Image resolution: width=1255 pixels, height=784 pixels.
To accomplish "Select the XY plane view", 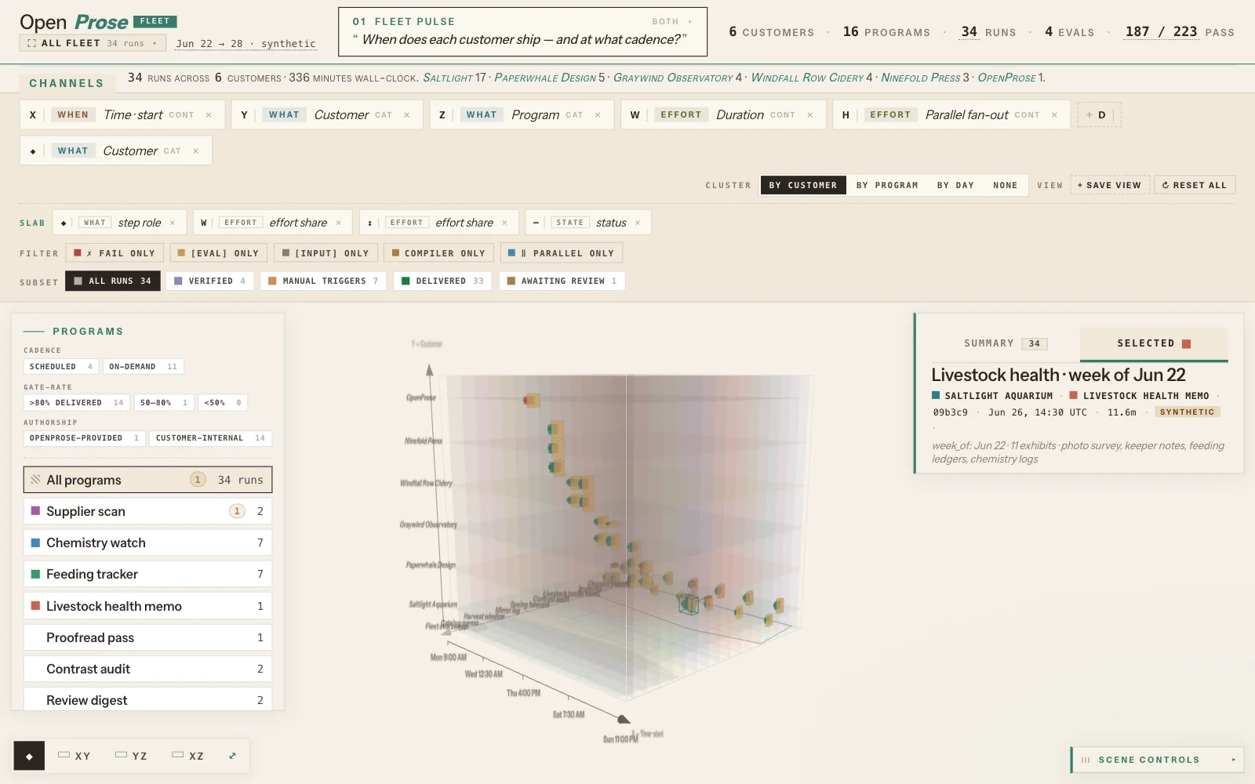I will 75,756.
